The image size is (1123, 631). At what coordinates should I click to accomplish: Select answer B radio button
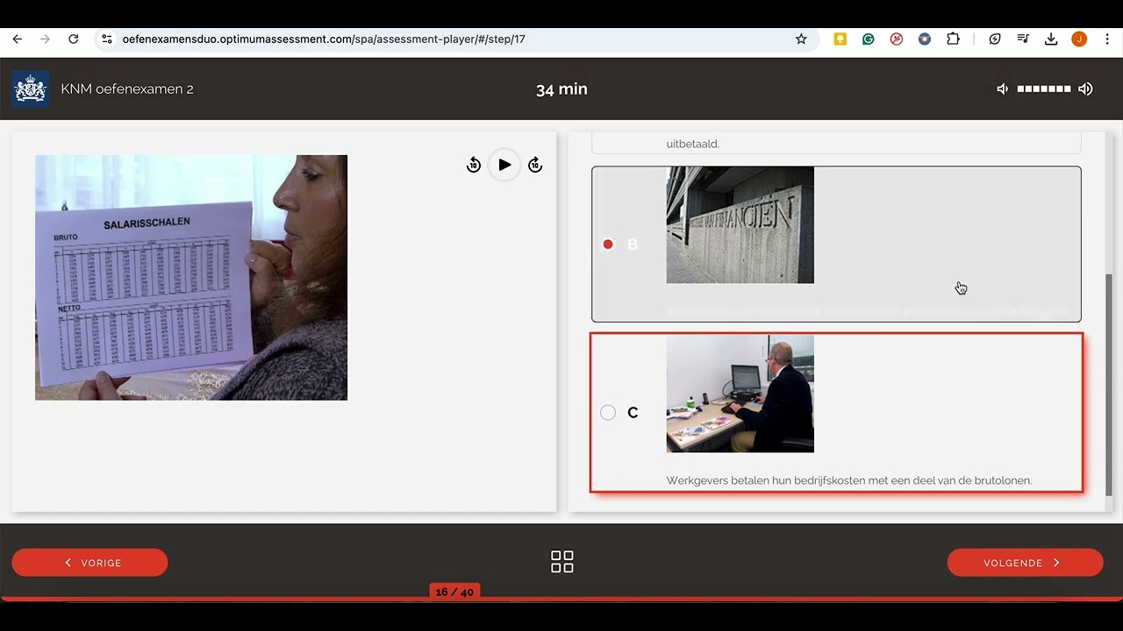pyautogui.click(x=608, y=244)
